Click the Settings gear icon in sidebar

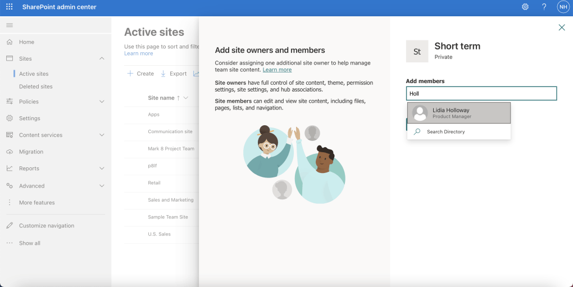tap(10, 119)
